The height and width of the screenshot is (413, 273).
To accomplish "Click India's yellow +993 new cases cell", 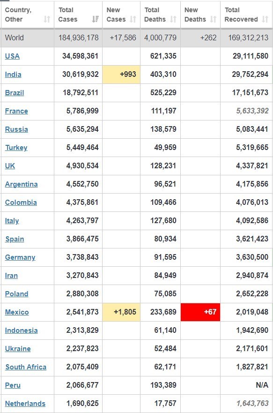I will (x=121, y=75).
